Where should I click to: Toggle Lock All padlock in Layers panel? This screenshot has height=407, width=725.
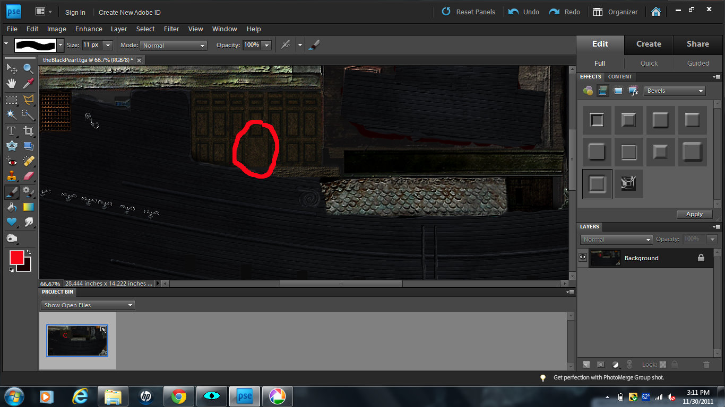pyautogui.click(x=675, y=365)
